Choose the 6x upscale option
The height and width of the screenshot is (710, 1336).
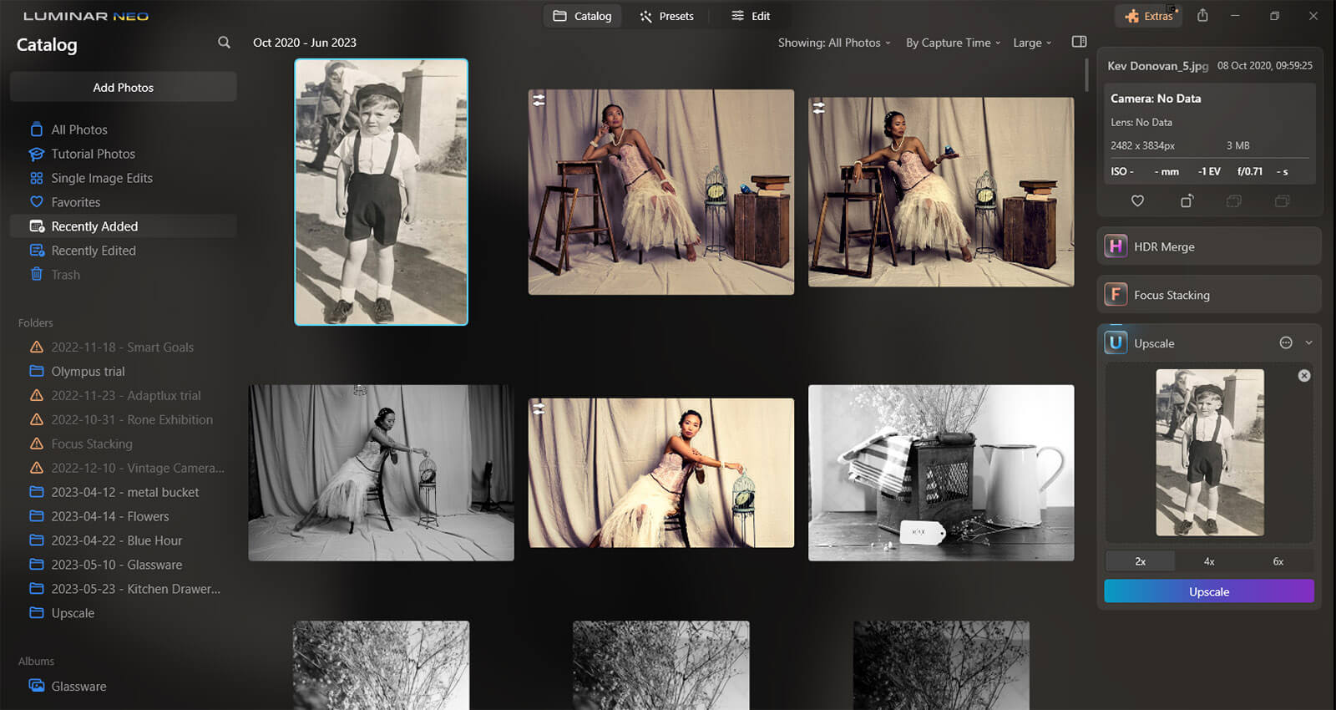pos(1278,561)
